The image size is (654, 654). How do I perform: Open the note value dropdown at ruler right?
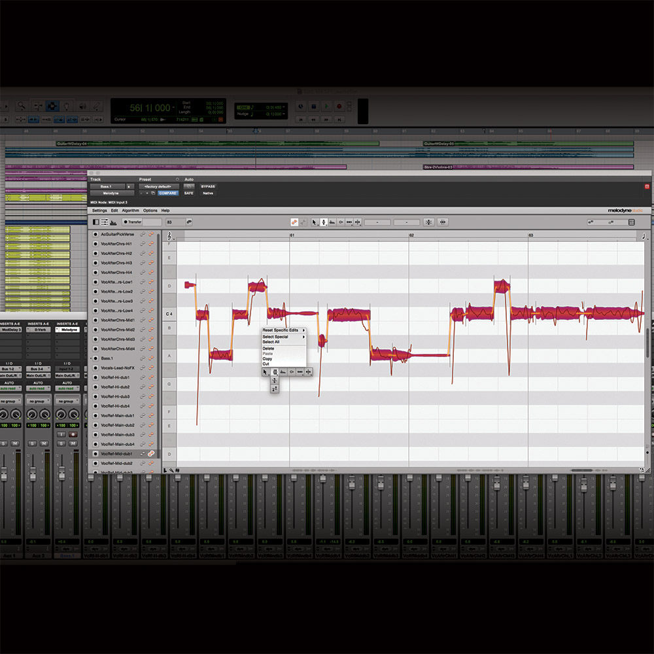click(644, 237)
